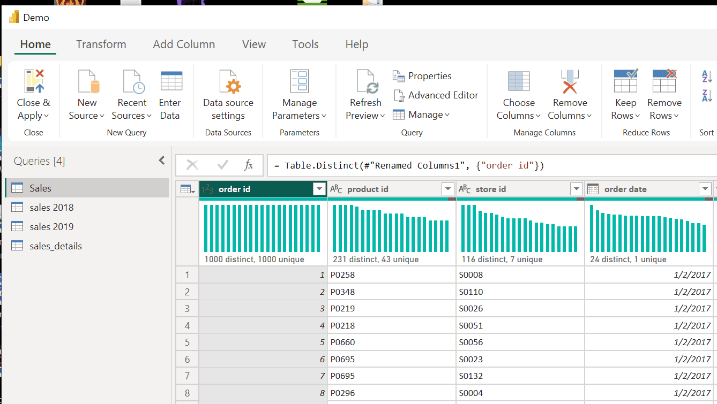Select the sales_details query

point(56,246)
